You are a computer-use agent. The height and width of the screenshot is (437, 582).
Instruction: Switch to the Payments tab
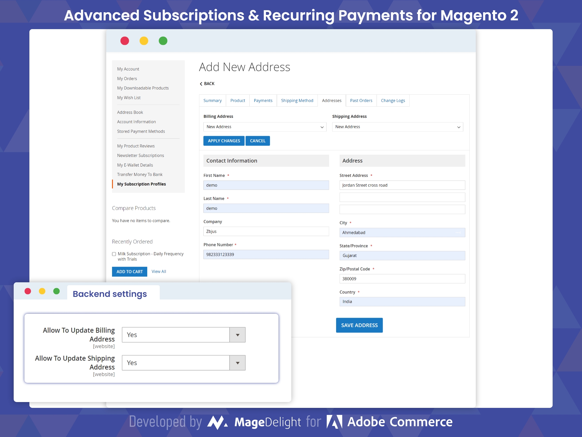264,101
